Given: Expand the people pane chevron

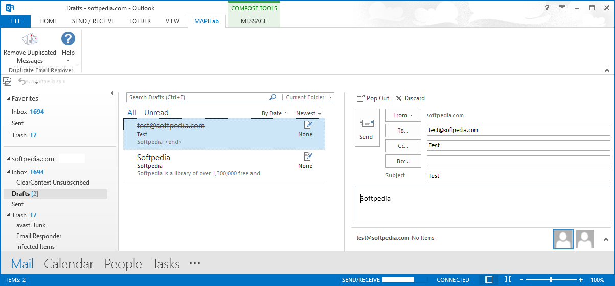Looking at the screenshot, I should [606, 239].
